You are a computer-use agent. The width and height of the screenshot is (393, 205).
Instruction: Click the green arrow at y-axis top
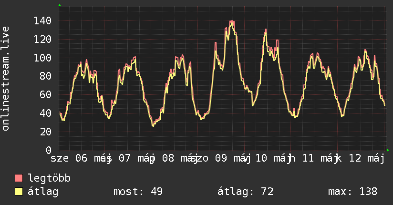(x=60, y=5)
